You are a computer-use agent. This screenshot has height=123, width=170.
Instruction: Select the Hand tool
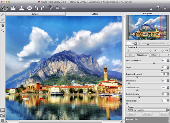(3, 26)
